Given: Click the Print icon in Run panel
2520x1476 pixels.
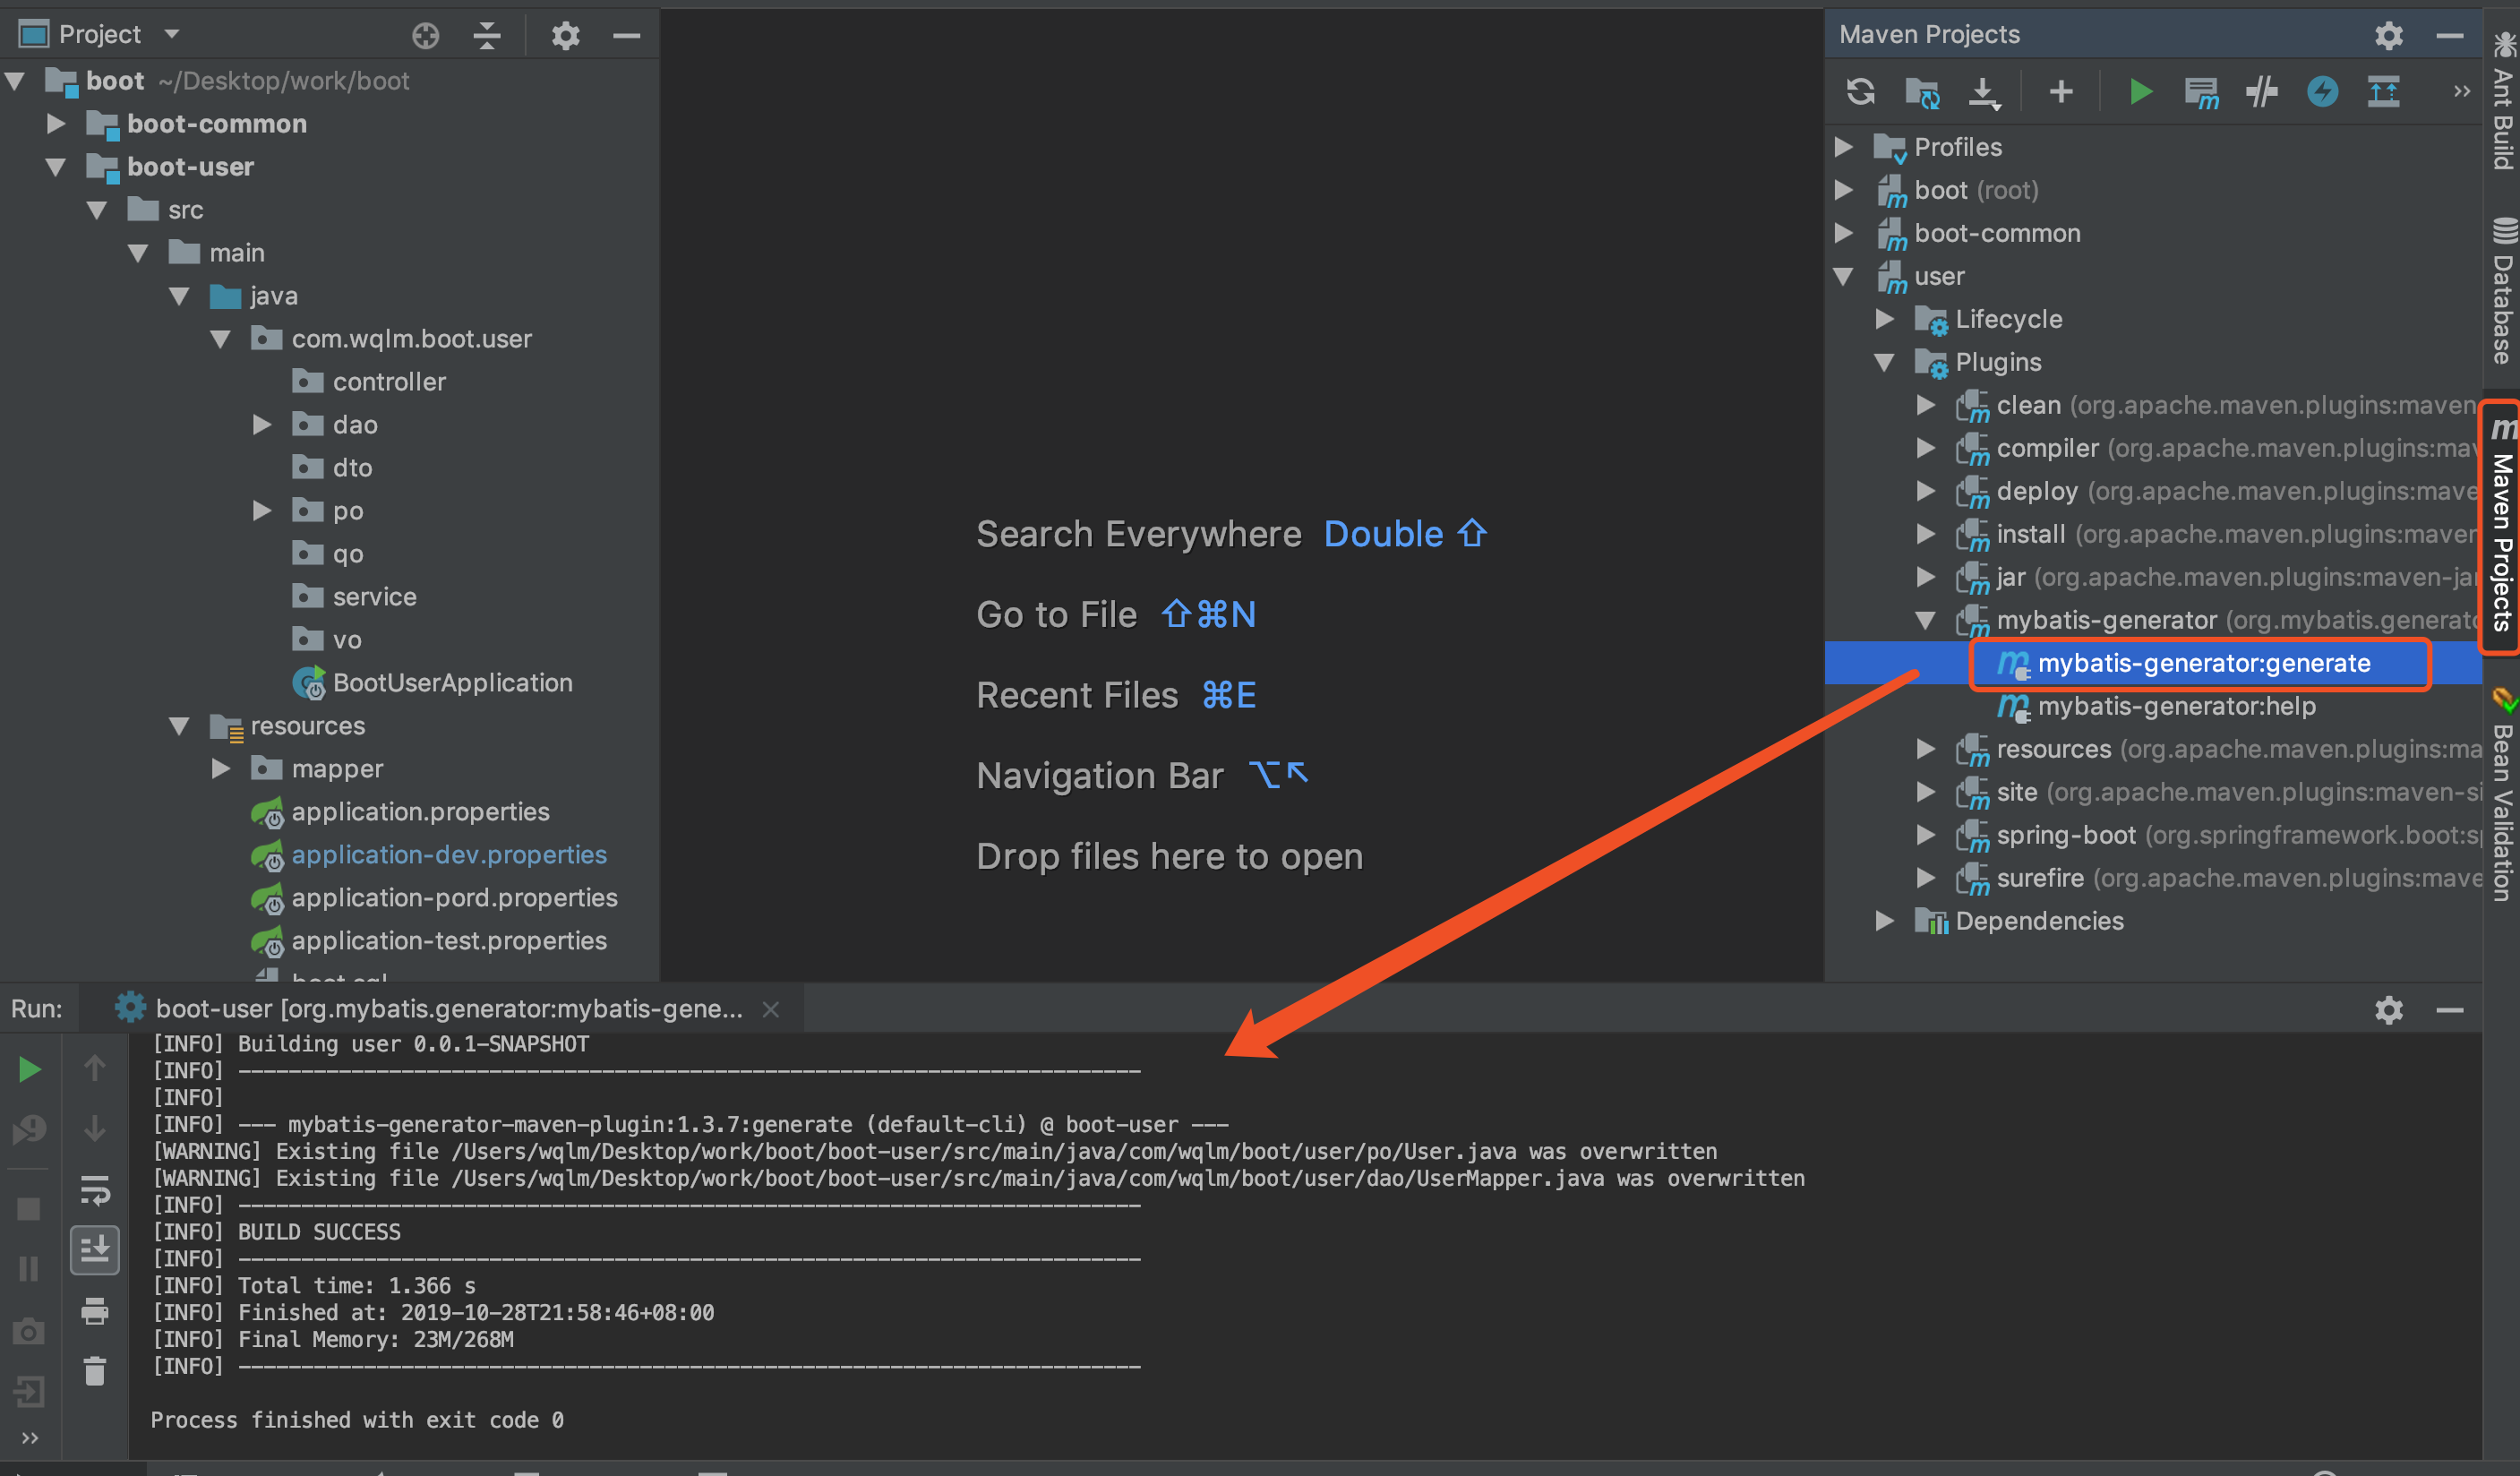Looking at the screenshot, I should 95,1310.
